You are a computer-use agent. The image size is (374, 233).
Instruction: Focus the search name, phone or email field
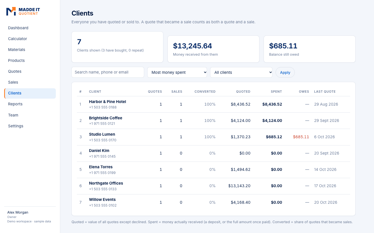(x=108, y=72)
